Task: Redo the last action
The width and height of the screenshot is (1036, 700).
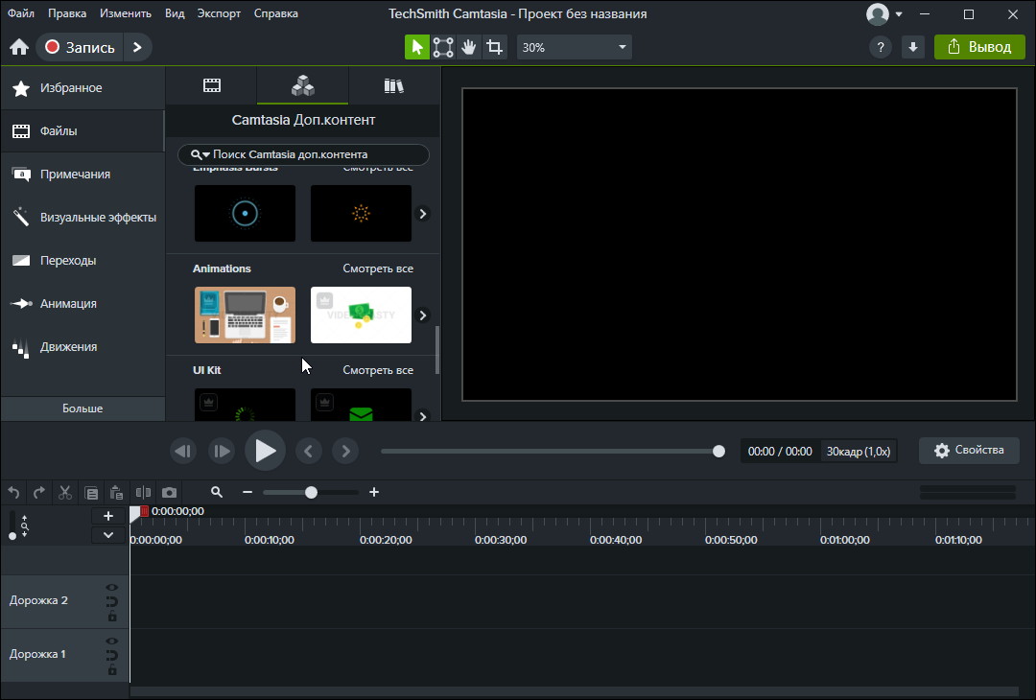Action: tap(39, 493)
